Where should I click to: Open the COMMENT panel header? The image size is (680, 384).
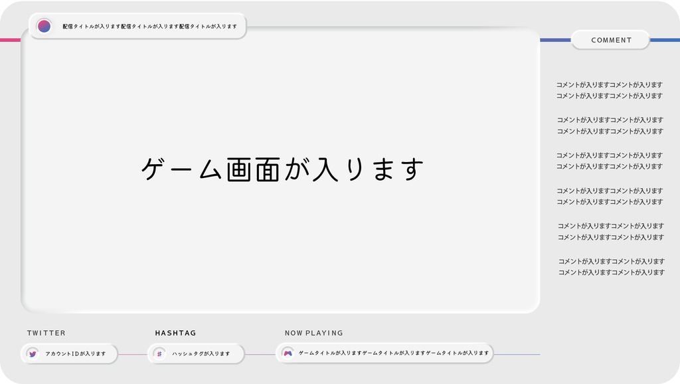tap(611, 40)
